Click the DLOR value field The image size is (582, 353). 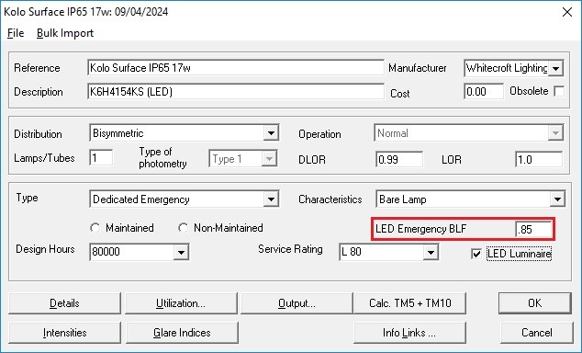[399, 159]
